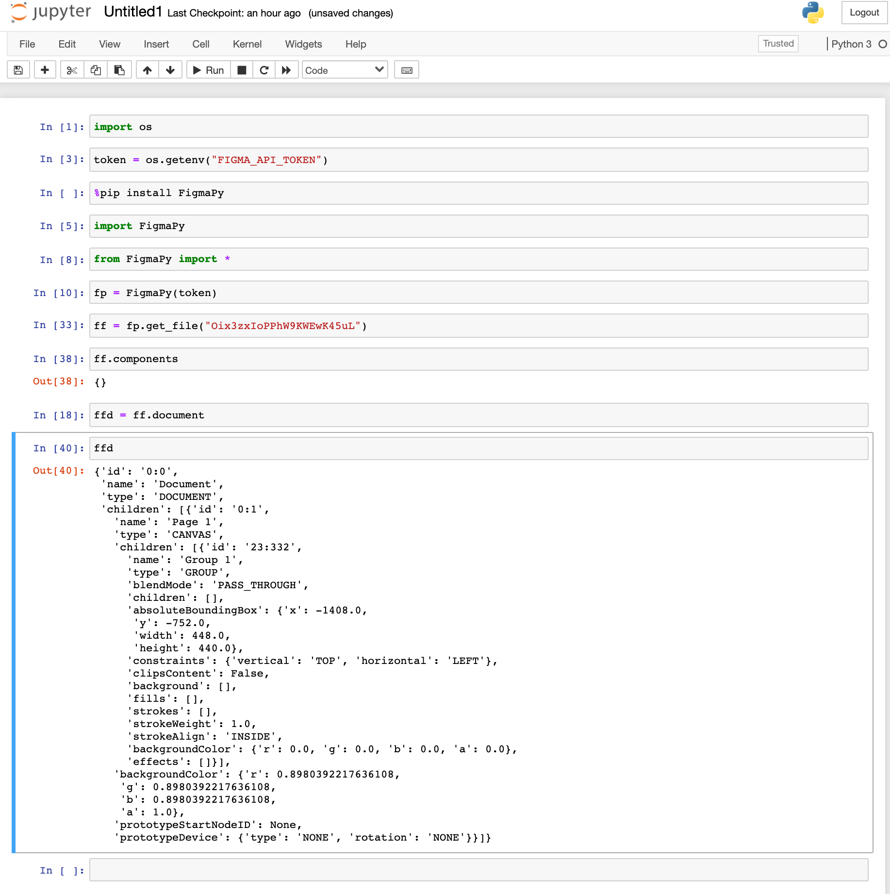Open the Edit menu

[67, 44]
